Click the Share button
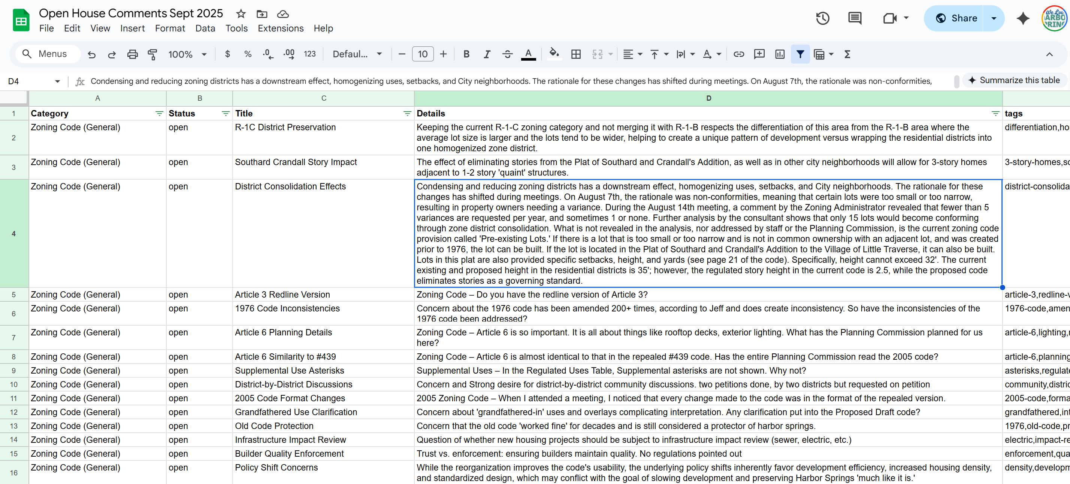Screen dimensions: 1070x484 pyautogui.click(x=956, y=18)
